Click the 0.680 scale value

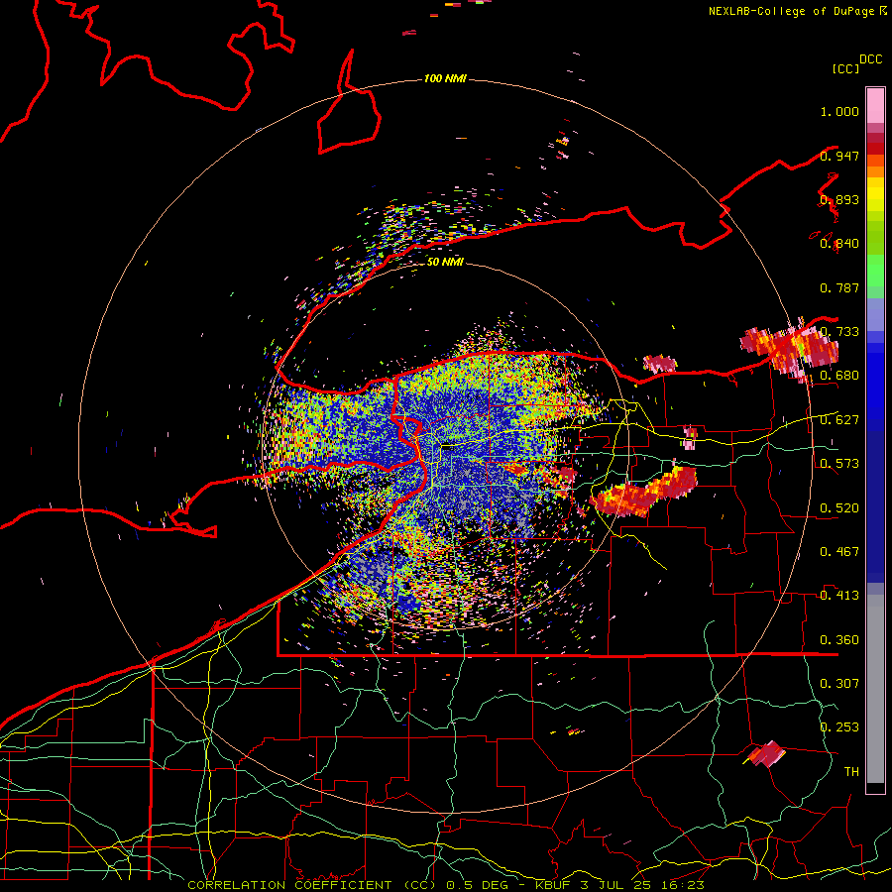point(839,376)
